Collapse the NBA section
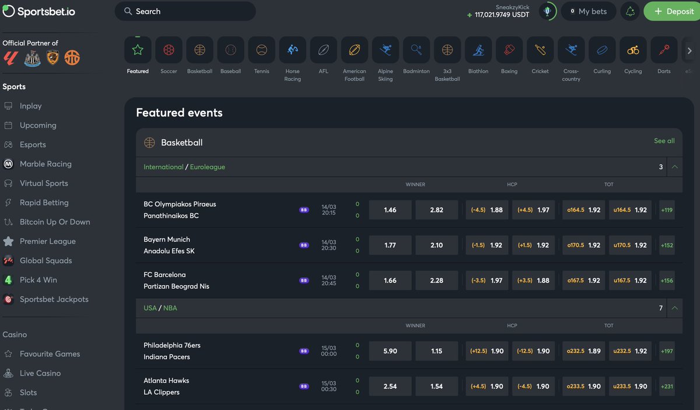The image size is (700, 410). tap(675, 308)
